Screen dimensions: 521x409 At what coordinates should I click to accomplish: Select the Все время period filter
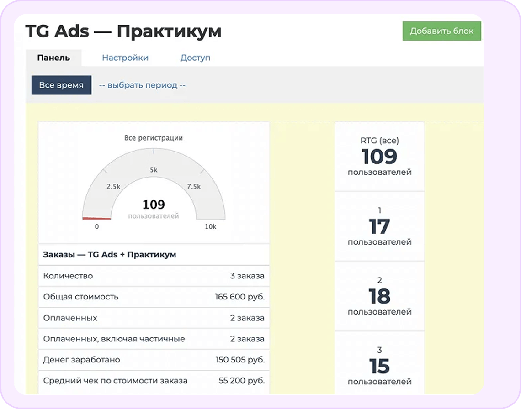coord(61,85)
